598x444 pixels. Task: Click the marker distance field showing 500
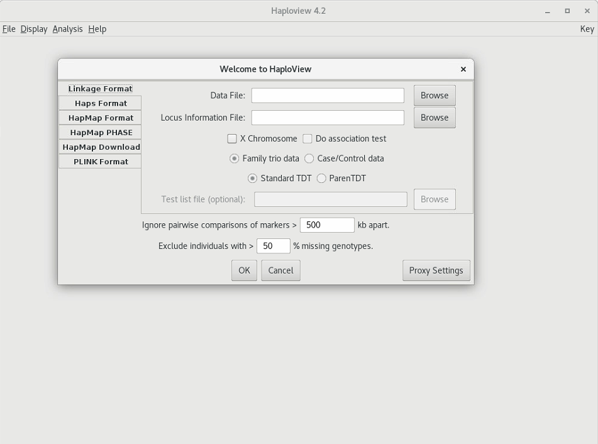[x=327, y=225]
